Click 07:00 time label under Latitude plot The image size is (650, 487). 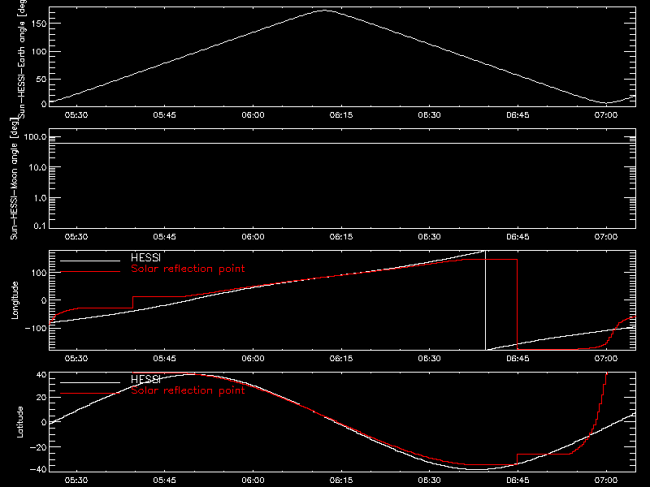tap(606, 481)
